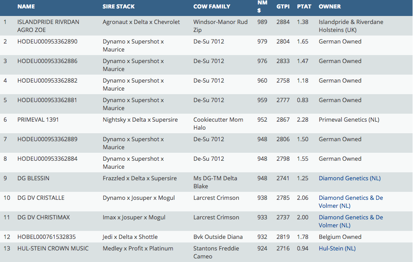
Task: Click the Nightsky x Delta x Supersire cell
Action: tap(140, 120)
